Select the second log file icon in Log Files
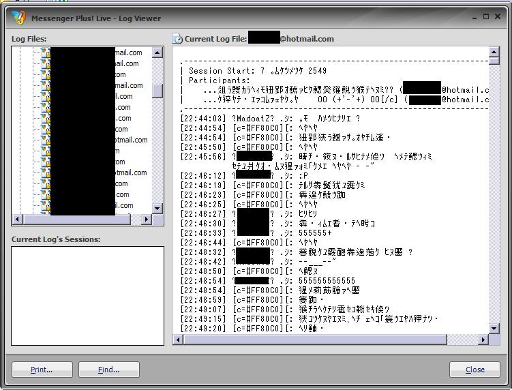 [x=46, y=63]
